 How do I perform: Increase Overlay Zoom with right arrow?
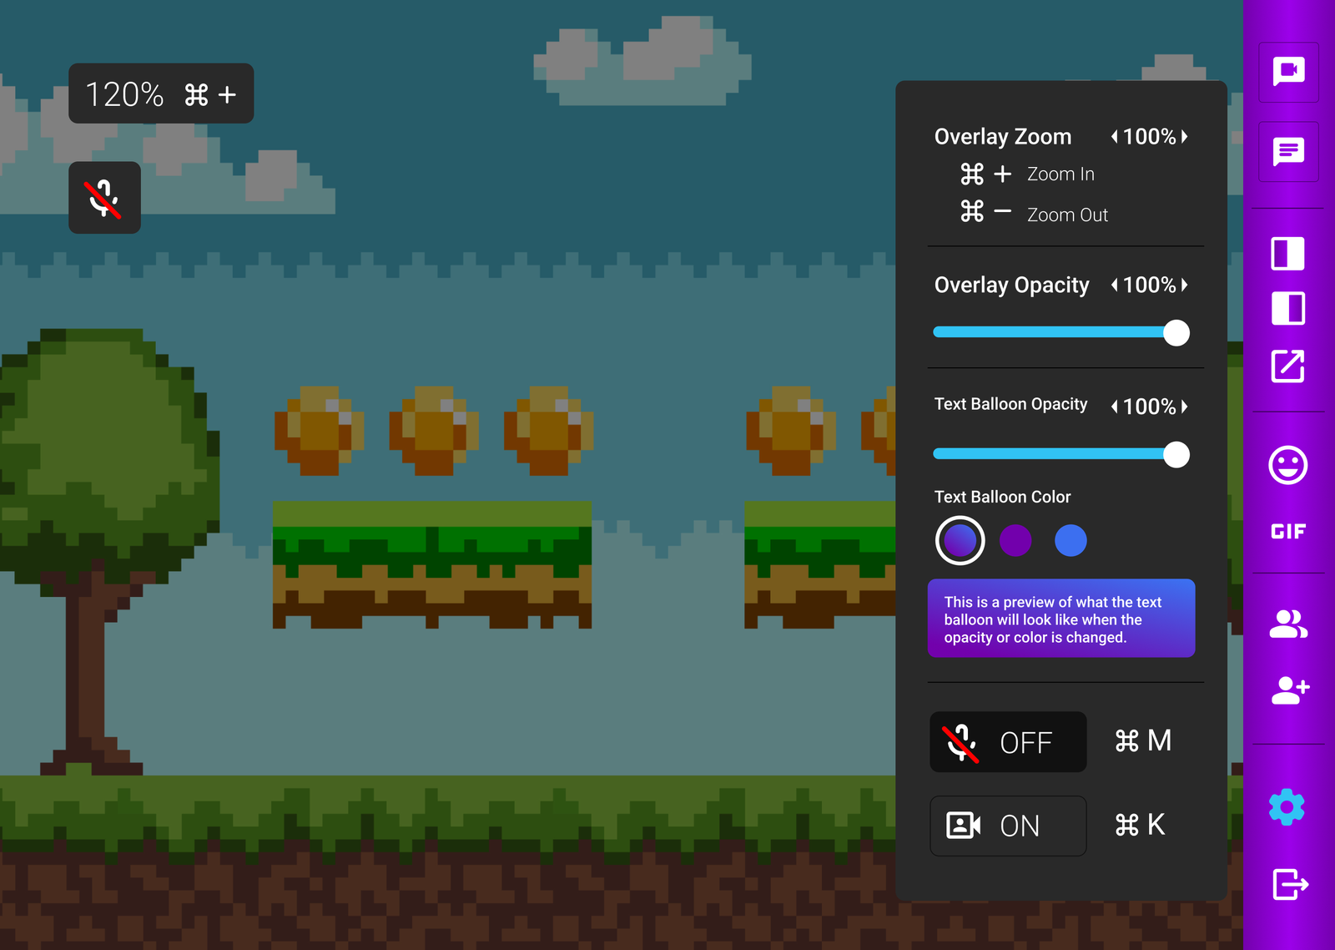pos(1184,137)
